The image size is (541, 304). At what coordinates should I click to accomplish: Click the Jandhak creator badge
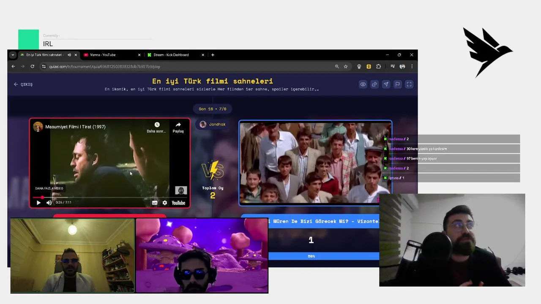click(x=213, y=124)
